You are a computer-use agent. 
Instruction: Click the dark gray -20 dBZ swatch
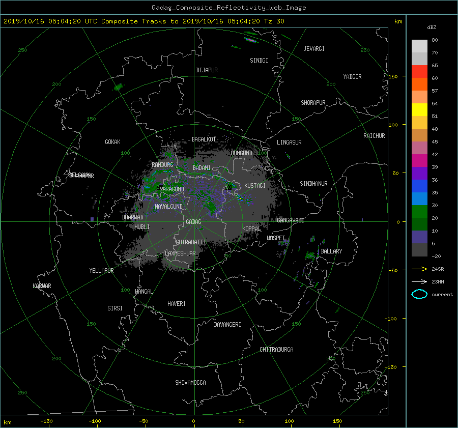pyautogui.click(x=419, y=250)
